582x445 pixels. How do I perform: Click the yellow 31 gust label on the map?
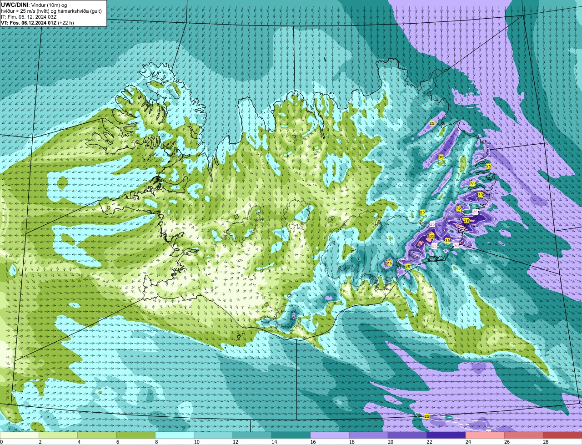[x=473, y=184]
